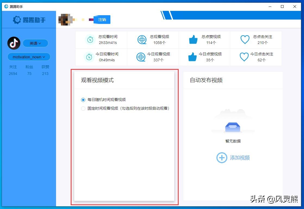304x209 pixels.
Task: Expand the motivation_nown account dropdown
Action: tap(29, 57)
